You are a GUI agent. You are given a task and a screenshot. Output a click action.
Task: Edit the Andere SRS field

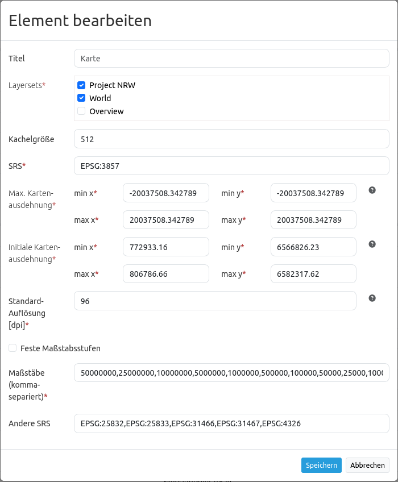(231, 423)
